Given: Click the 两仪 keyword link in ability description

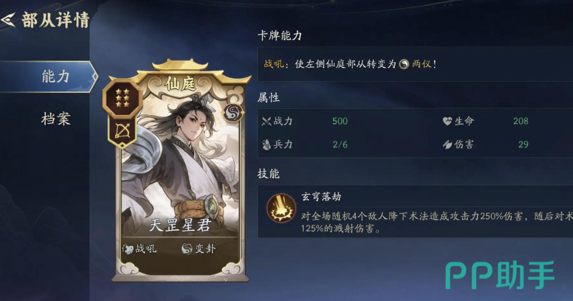Looking at the screenshot, I should (422, 64).
